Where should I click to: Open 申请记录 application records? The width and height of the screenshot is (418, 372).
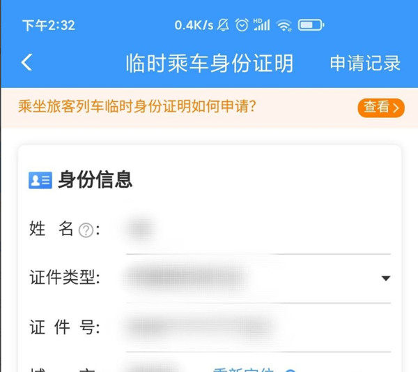click(x=365, y=63)
